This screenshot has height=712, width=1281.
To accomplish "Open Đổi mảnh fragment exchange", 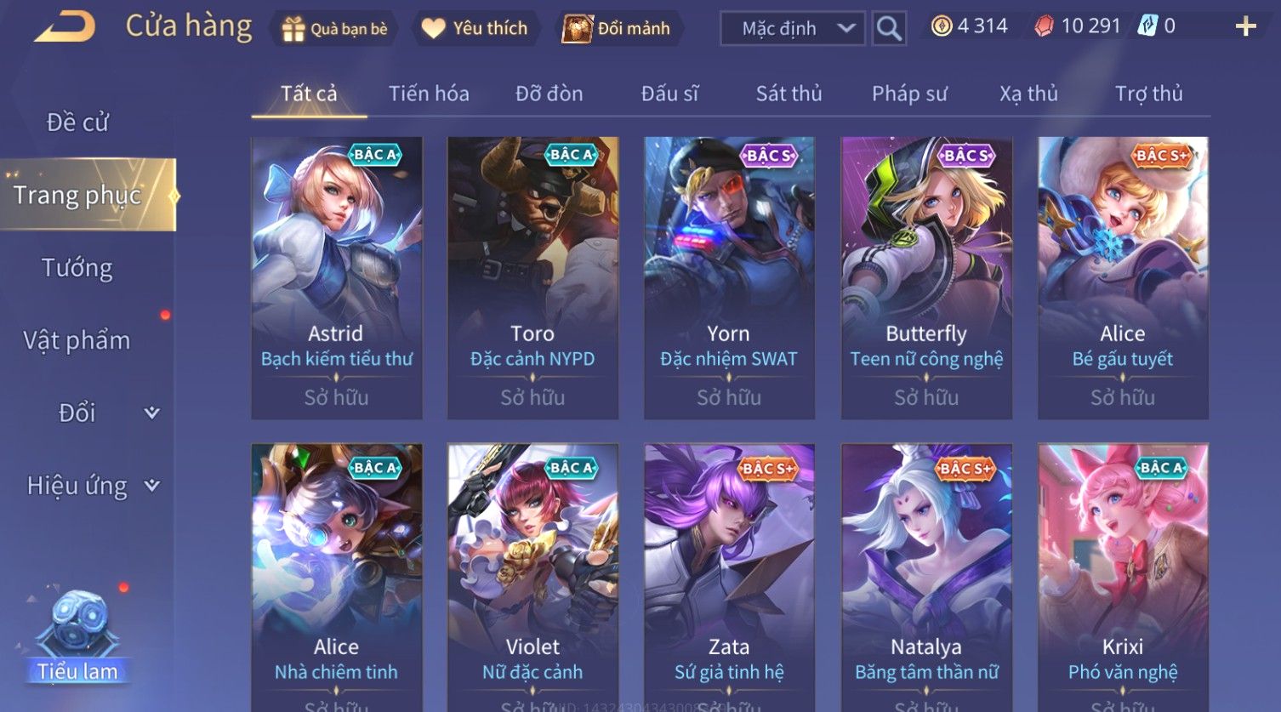I will point(617,28).
